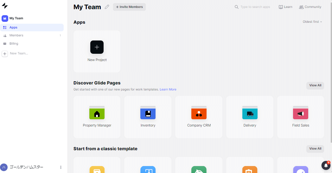Click the Property Manager label
The width and height of the screenshot is (332, 173).
pyautogui.click(x=97, y=126)
